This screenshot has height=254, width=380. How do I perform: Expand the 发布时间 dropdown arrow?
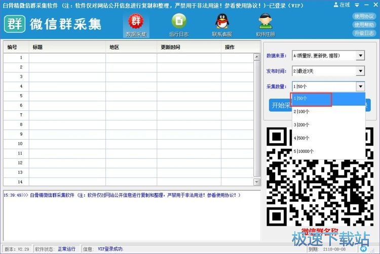point(360,71)
